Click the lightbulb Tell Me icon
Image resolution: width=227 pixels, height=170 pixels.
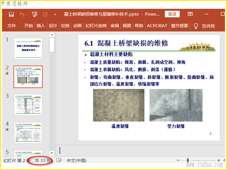point(196,26)
